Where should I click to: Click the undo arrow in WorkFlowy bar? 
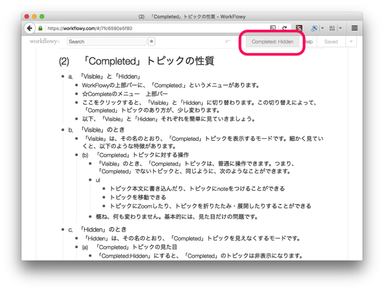pyautogui.click(x=228, y=42)
